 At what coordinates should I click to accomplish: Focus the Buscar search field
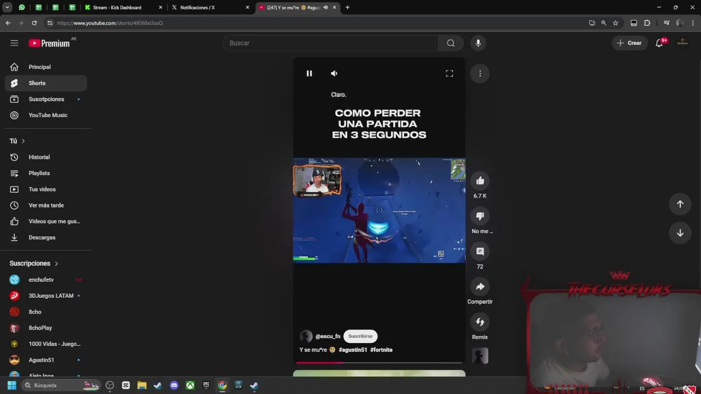(x=331, y=43)
